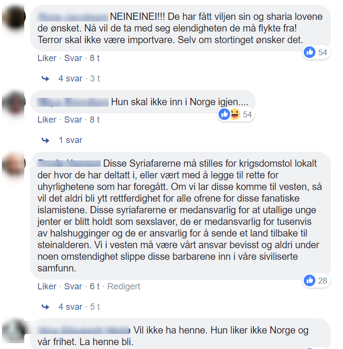343x349 pixels.
Task: Click the like reaction icon showing 28
Action: 310,281
